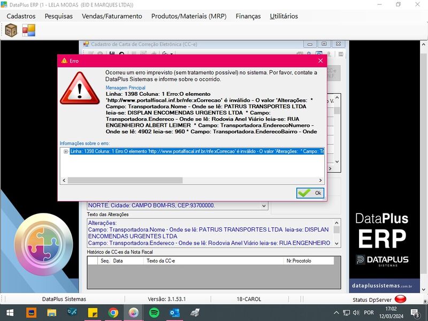Open the Windows Start menu

coord(10,313)
